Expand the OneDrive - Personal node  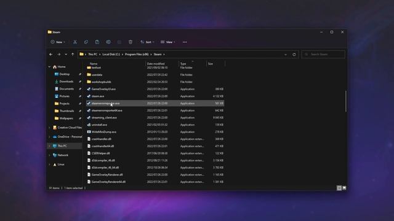[49, 137]
